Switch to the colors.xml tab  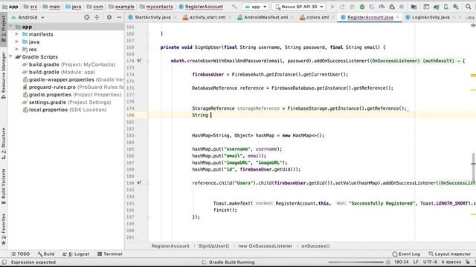click(318, 18)
